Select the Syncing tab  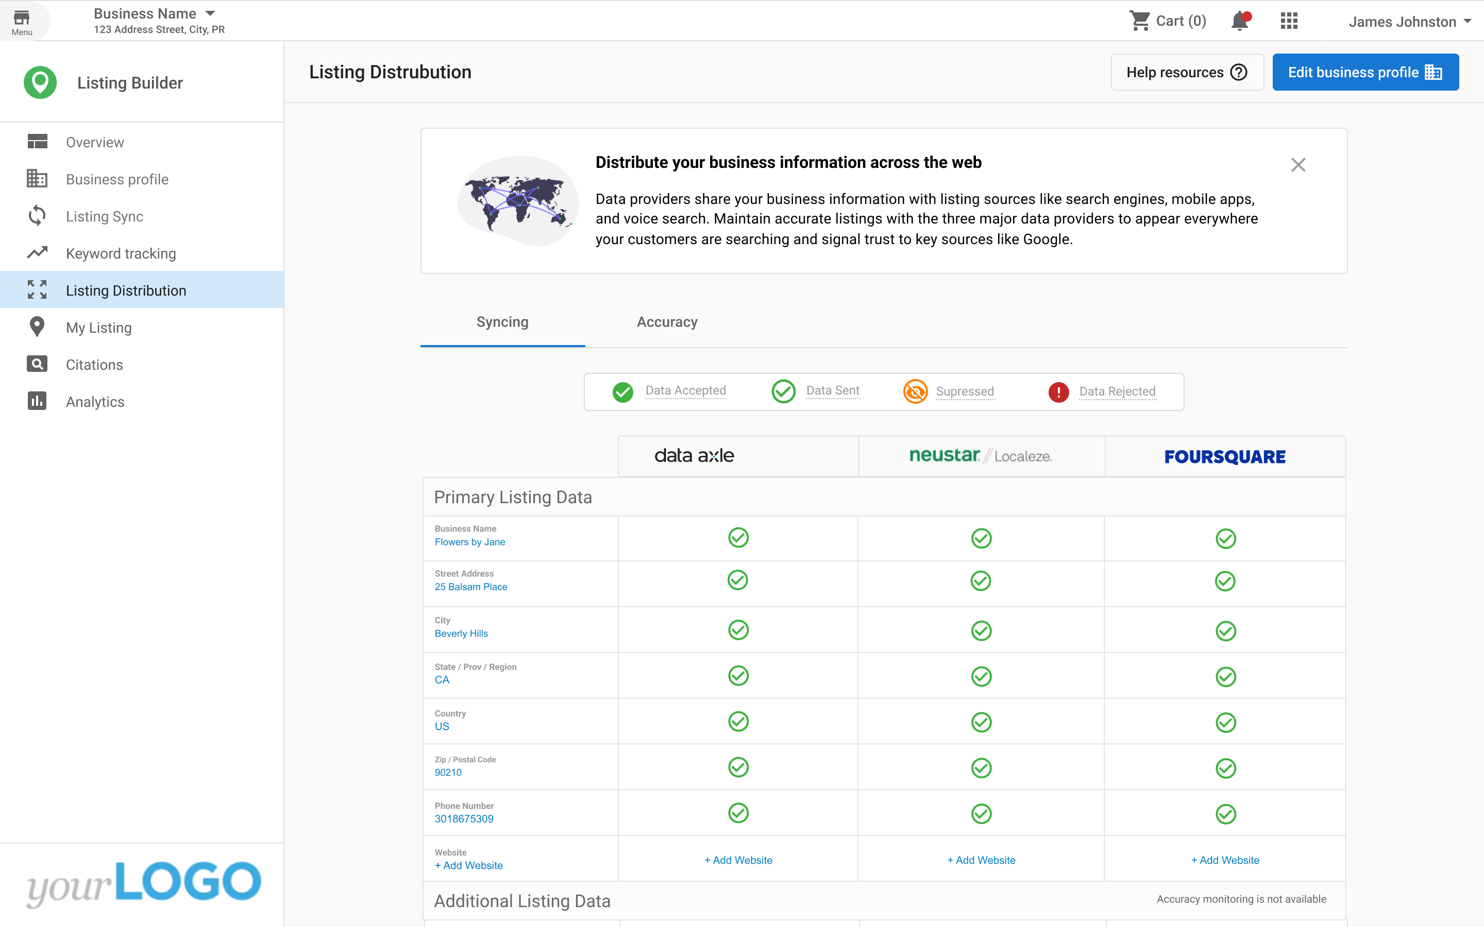click(x=503, y=320)
